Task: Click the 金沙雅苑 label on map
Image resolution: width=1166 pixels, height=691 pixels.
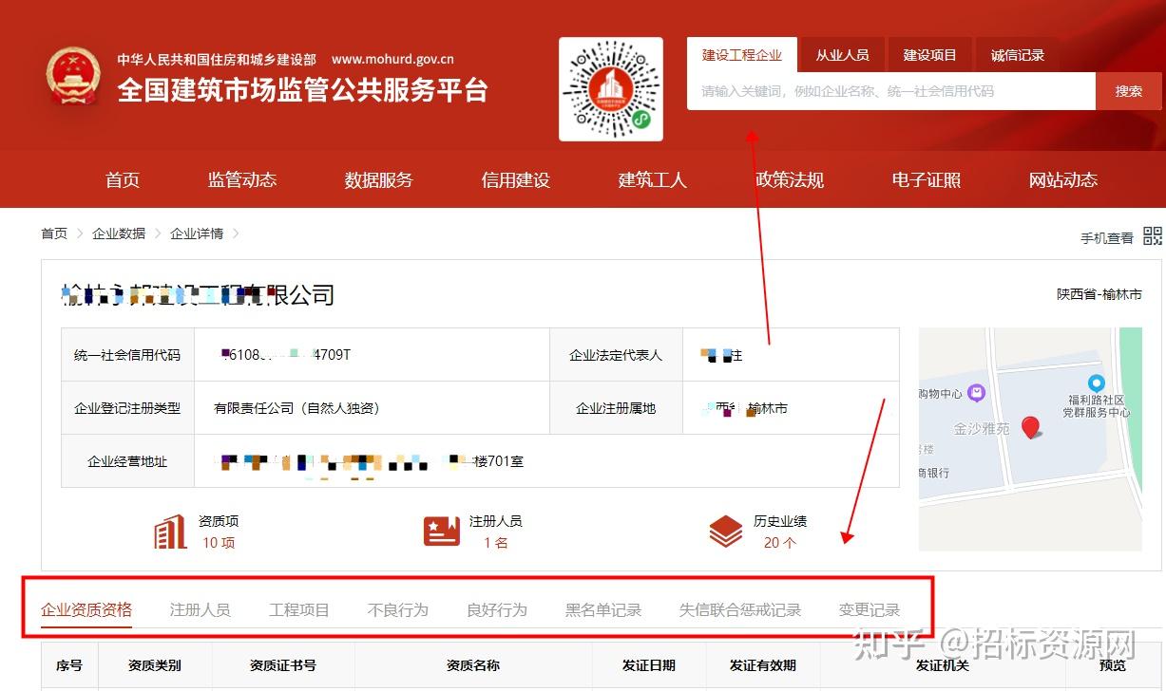Action: [x=982, y=429]
